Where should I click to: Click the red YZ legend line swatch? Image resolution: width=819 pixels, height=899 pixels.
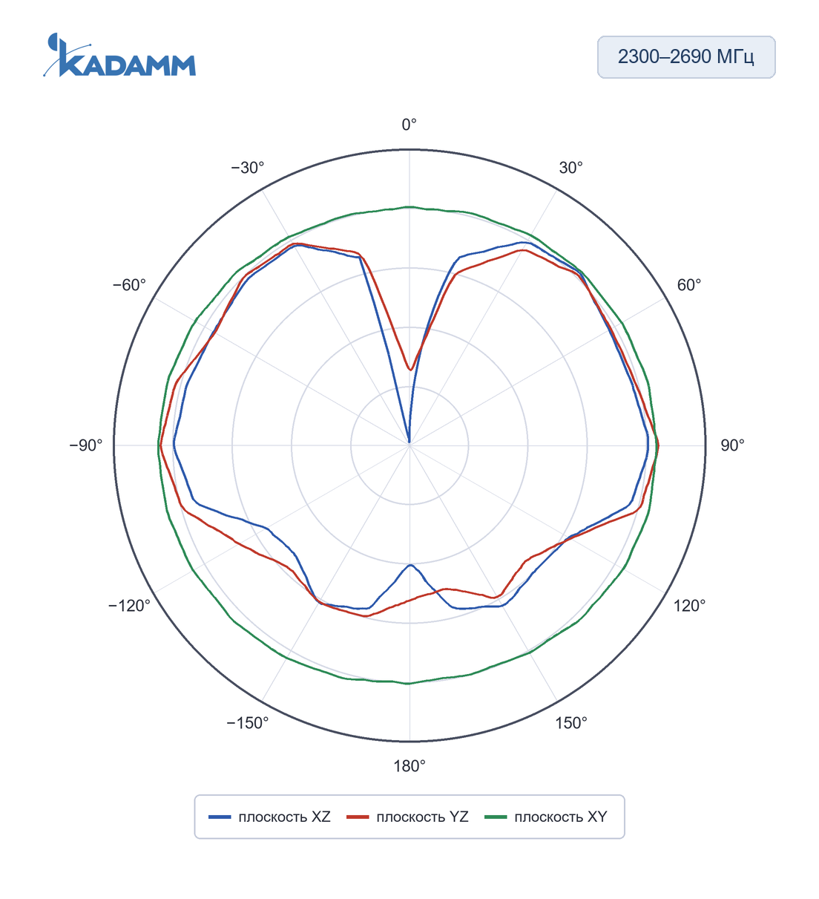[x=358, y=817]
